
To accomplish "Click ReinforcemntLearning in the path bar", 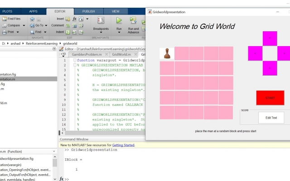I will click(42, 43).
